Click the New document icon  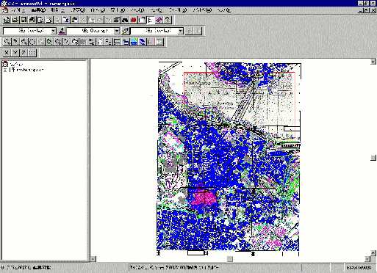(x=7, y=20)
